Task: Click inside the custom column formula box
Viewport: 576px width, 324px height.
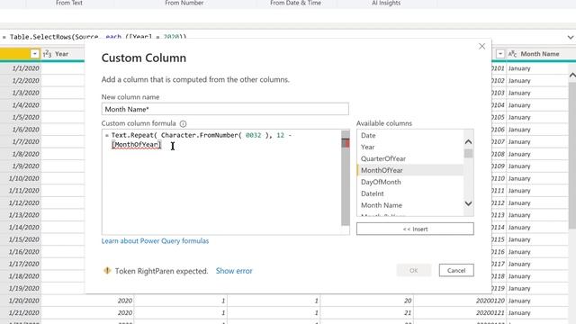Action: pyautogui.click(x=221, y=182)
